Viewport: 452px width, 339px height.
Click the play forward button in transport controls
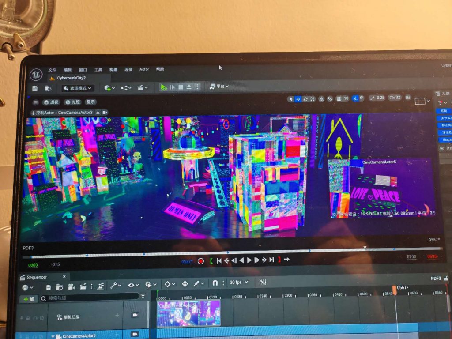point(249,260)
